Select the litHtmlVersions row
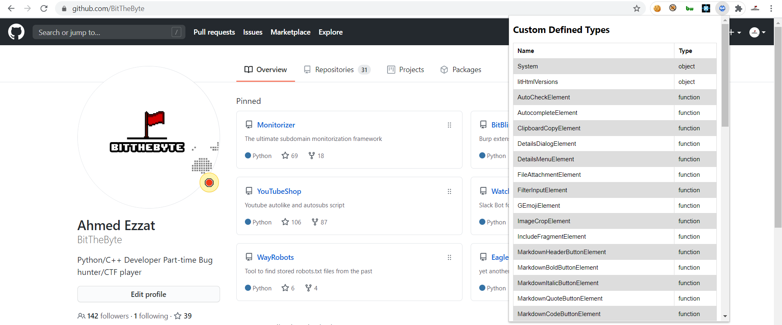This screenshot has height=325, width=782. [615, 82]
